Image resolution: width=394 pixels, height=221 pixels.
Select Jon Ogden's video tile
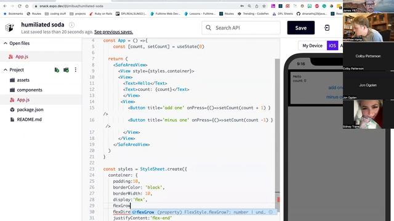(x=368, y=85)
